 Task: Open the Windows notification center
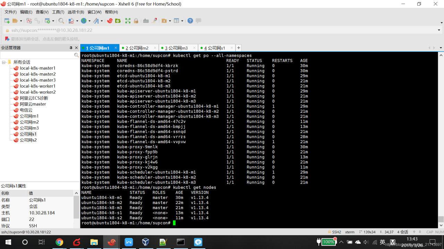coord(432,242)
